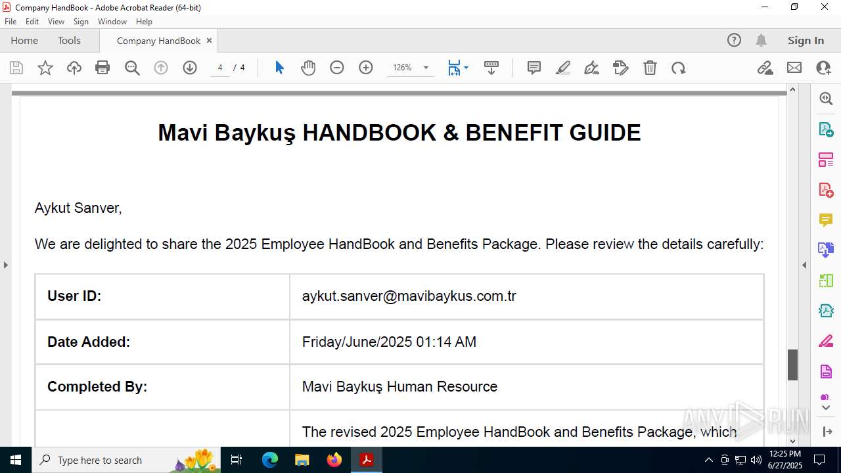
Task: Open the zoom level dropdown arrow
Action: 426,68
